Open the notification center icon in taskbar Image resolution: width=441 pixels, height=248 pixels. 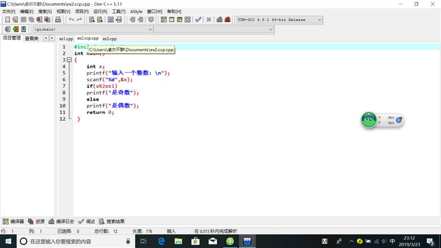tap(430, 242)
